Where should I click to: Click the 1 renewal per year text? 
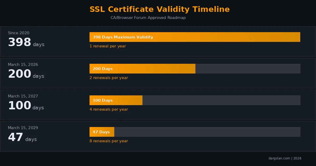(108, 46)
